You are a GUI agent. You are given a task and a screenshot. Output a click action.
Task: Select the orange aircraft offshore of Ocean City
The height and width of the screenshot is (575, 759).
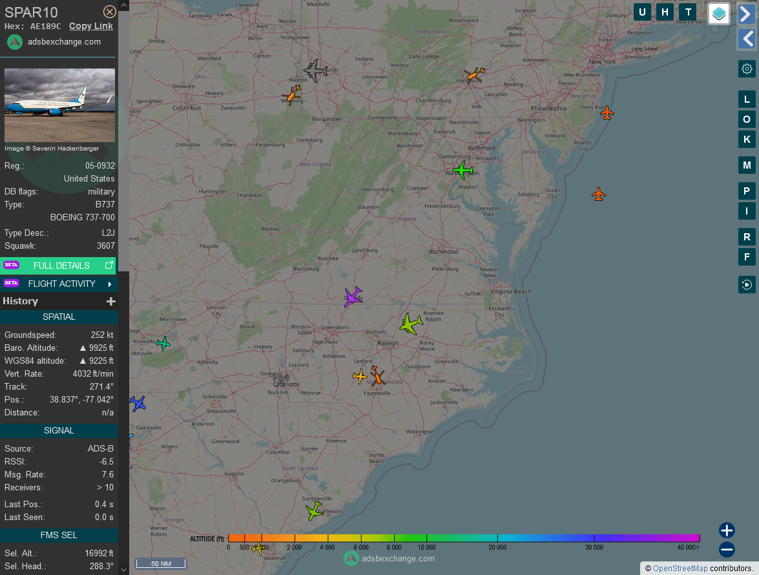(599, 194)
